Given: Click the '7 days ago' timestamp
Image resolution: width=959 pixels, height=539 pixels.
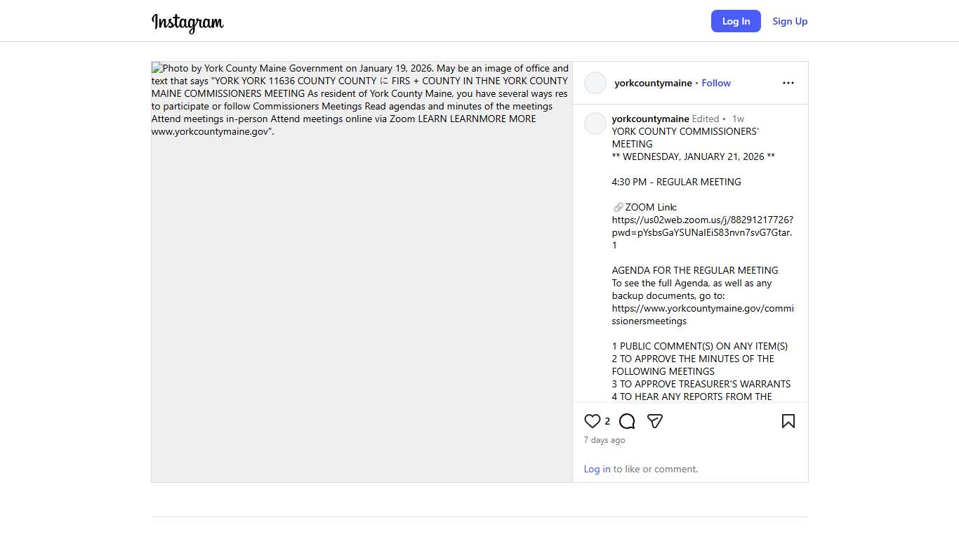Looking at the screenshot, I should [604, 440].
